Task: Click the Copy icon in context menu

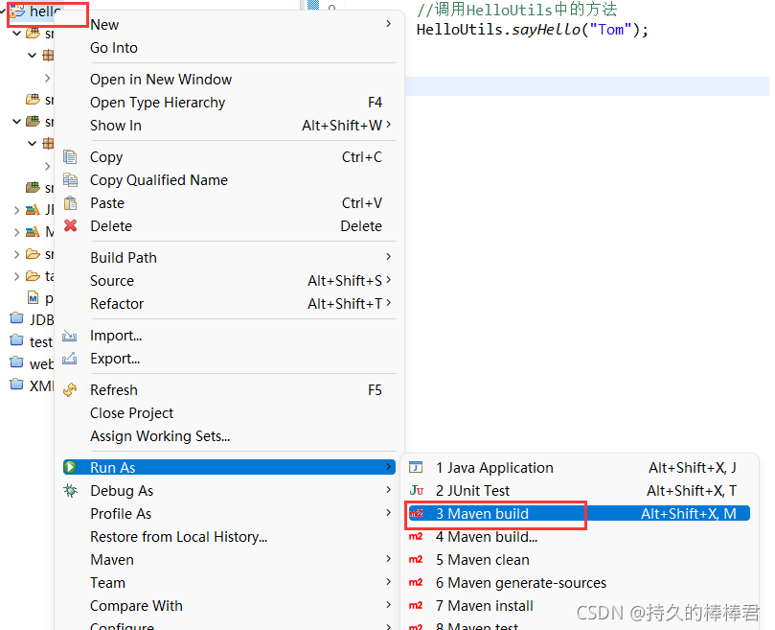Action: pos(70,157)
